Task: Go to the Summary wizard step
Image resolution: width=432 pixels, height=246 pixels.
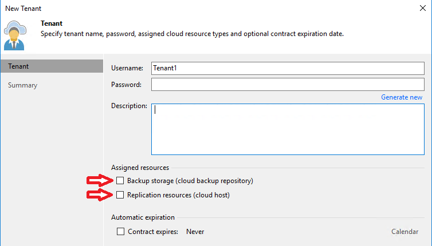Action: tap(22, 85)
